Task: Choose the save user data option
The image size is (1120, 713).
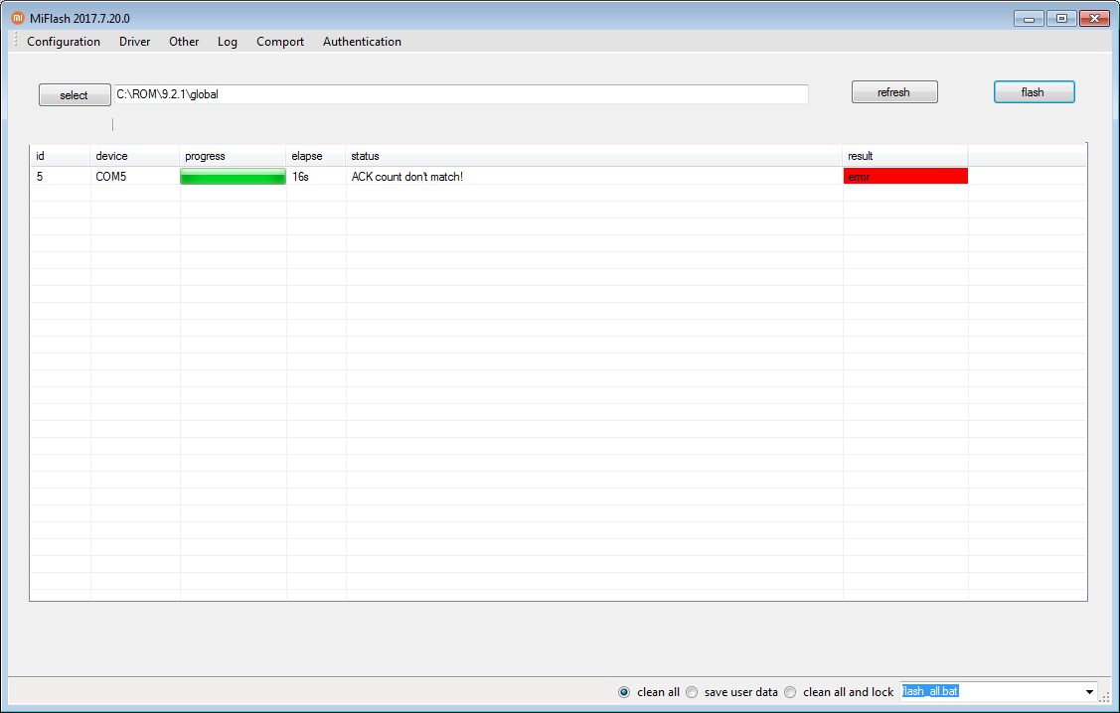Action: point(692,692)
